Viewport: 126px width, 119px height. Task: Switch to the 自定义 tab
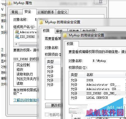click(x=62, y=12)
